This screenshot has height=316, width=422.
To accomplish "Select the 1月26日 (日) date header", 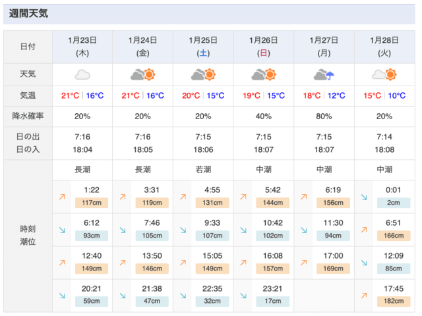I will (264, 46).
